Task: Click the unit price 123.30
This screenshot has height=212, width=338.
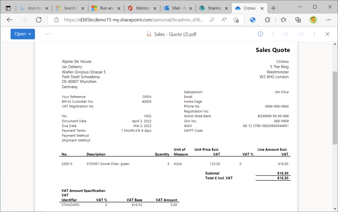Action: [215, 164]
